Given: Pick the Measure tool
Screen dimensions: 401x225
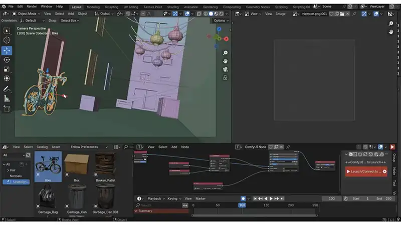Looking at the screenshot, I should 7,98.
